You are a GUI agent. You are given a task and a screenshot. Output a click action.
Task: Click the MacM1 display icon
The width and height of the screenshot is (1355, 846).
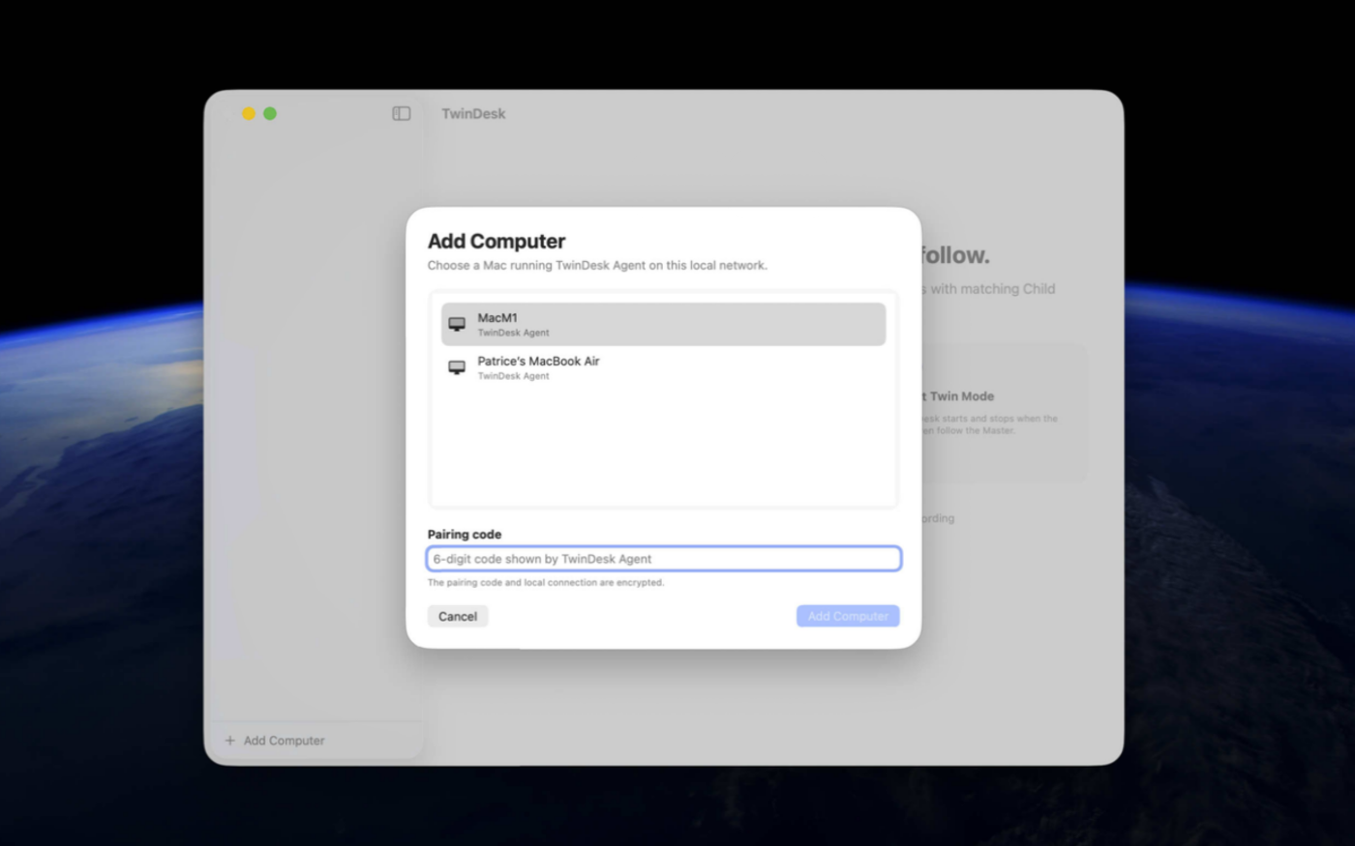coord(457,324)
